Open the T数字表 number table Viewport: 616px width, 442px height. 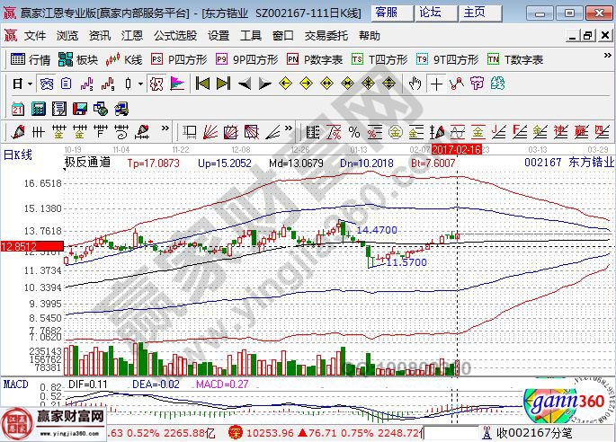(515, 59)
